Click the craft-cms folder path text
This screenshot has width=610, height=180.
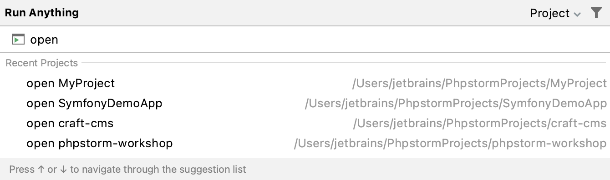tap(480, 124)
